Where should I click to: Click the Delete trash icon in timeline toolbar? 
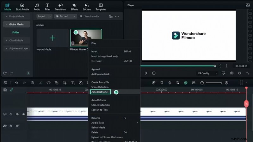[x=33, y=83]
